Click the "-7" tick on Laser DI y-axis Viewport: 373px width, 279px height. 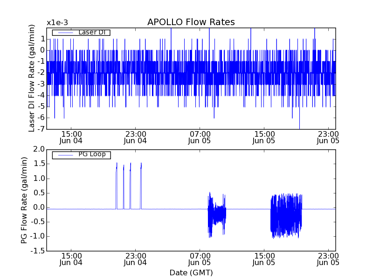tap(41, 129)
